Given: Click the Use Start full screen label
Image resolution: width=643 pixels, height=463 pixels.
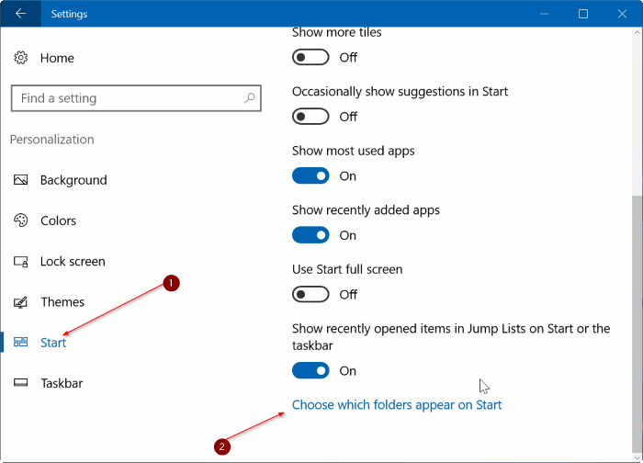Looking at the screenshot, I should pyautogui.click(x=347, y=269).
